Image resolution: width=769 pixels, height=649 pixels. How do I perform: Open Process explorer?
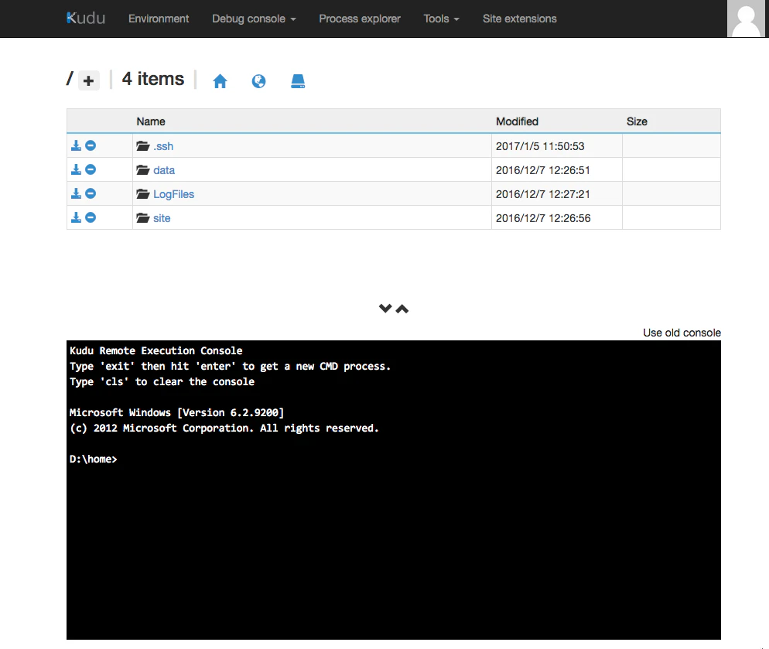360,19
